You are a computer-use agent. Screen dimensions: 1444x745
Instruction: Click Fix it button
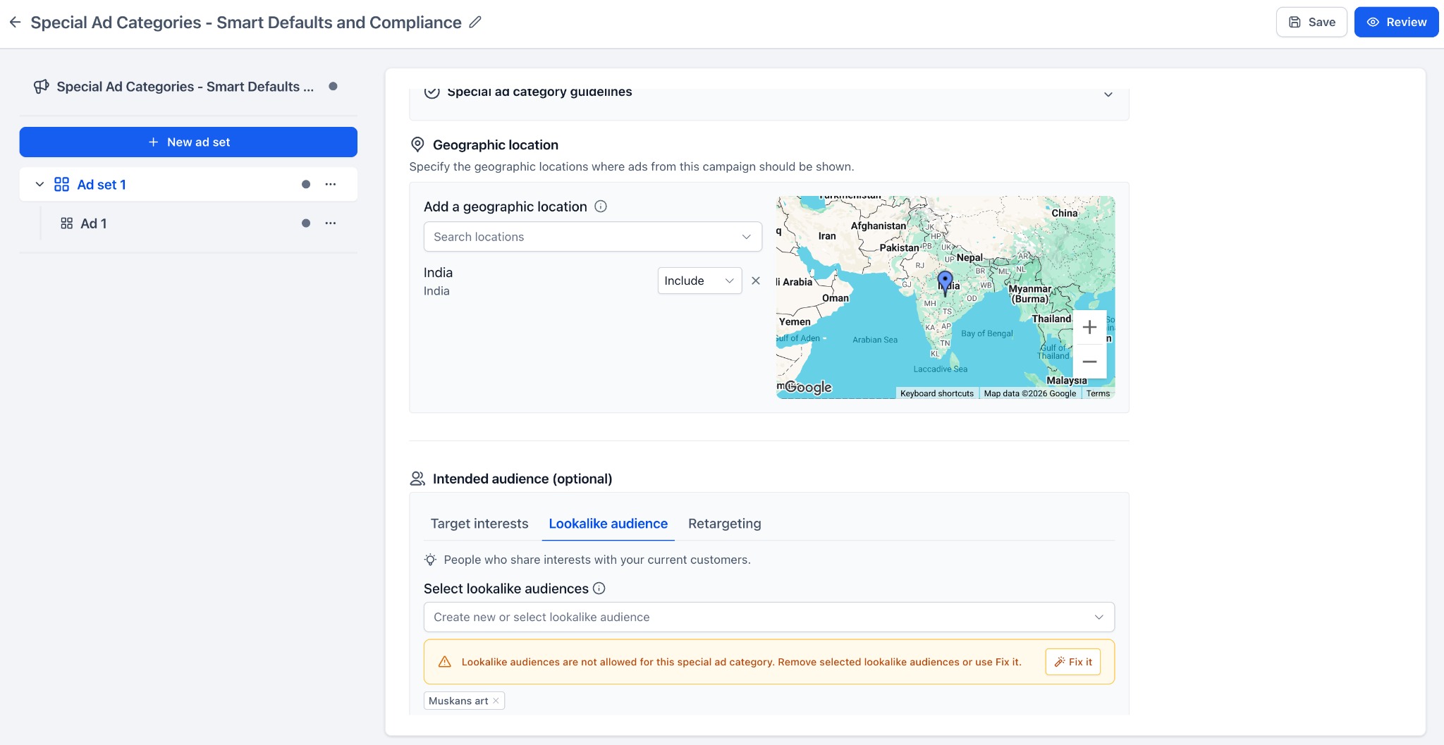(1072, 662)
